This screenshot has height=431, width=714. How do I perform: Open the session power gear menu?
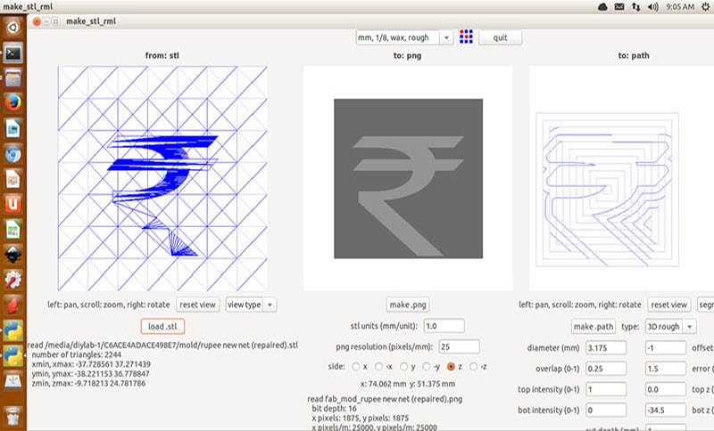tap(705, 7)
